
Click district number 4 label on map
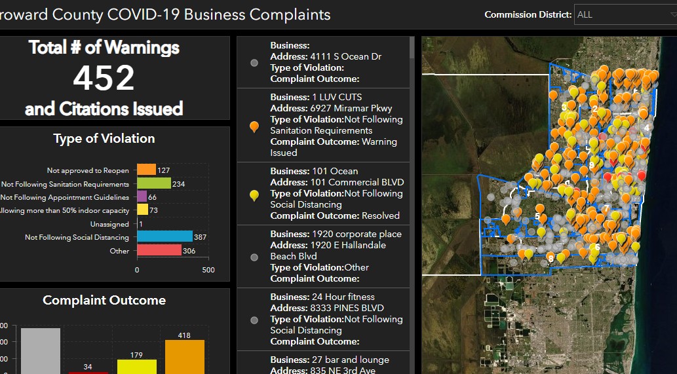[x=646, y=128]
